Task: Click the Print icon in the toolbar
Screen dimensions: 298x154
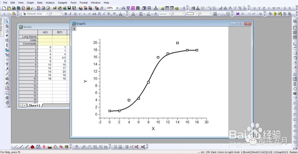Action: 124,8
